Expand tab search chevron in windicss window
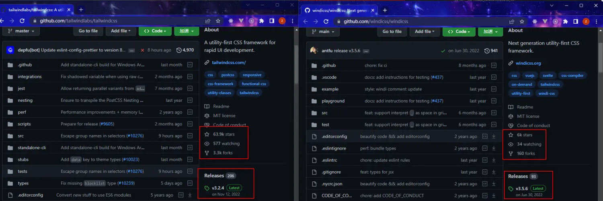This screenshot has width=603, height=201. 552,6
